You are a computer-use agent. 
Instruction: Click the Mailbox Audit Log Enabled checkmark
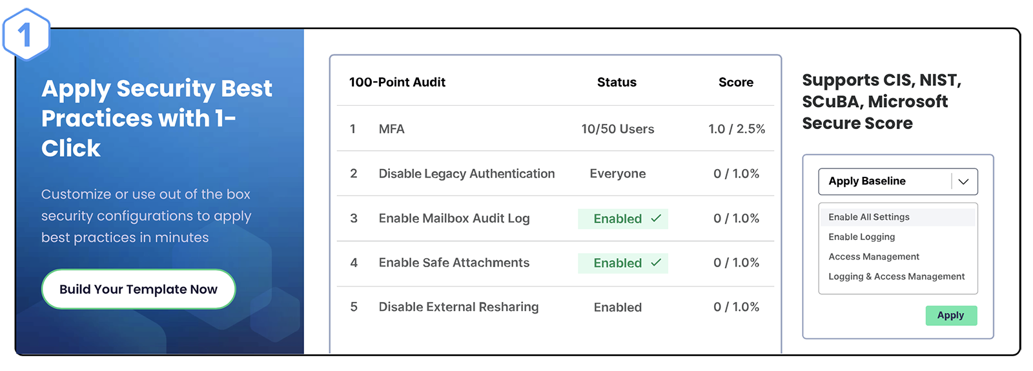point(656,219)
